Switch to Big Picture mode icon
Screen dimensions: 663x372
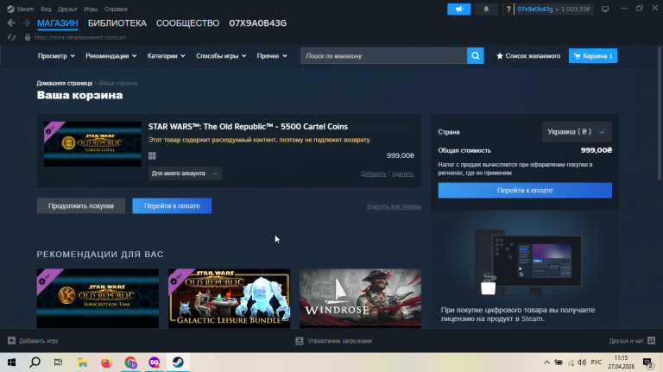click(x=605, y=9)
